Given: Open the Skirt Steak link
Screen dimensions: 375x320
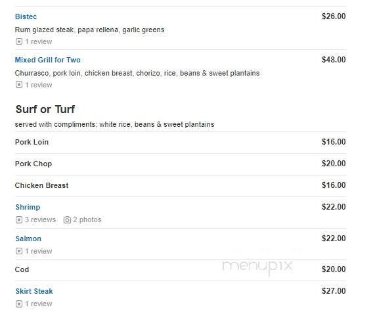Looking at the screenshot, I should [34, 291].
